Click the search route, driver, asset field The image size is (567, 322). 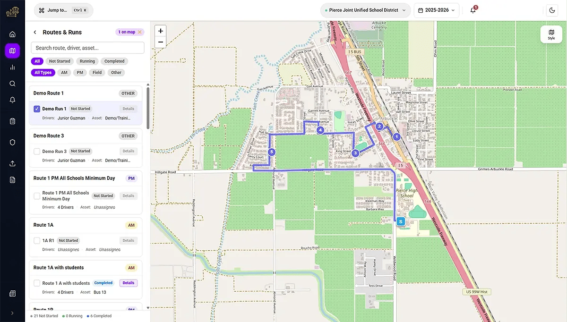click(x=87, y=48)
